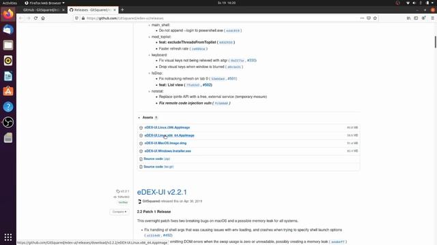Click the Verified badge for v2.2.1

[x=123, y=202]
